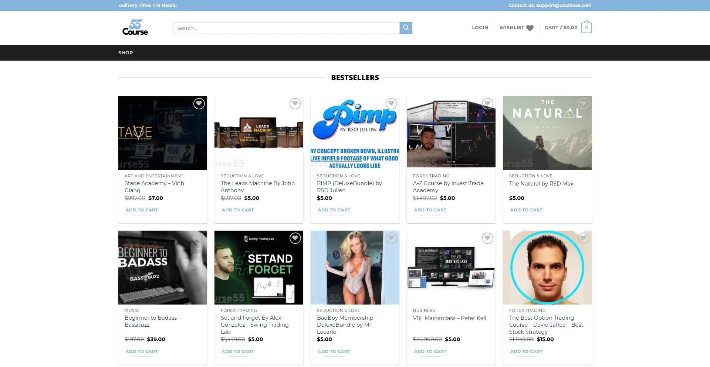Open 'The Natural by RSD Max' title
710x367 pixels.
pos(541,184)
